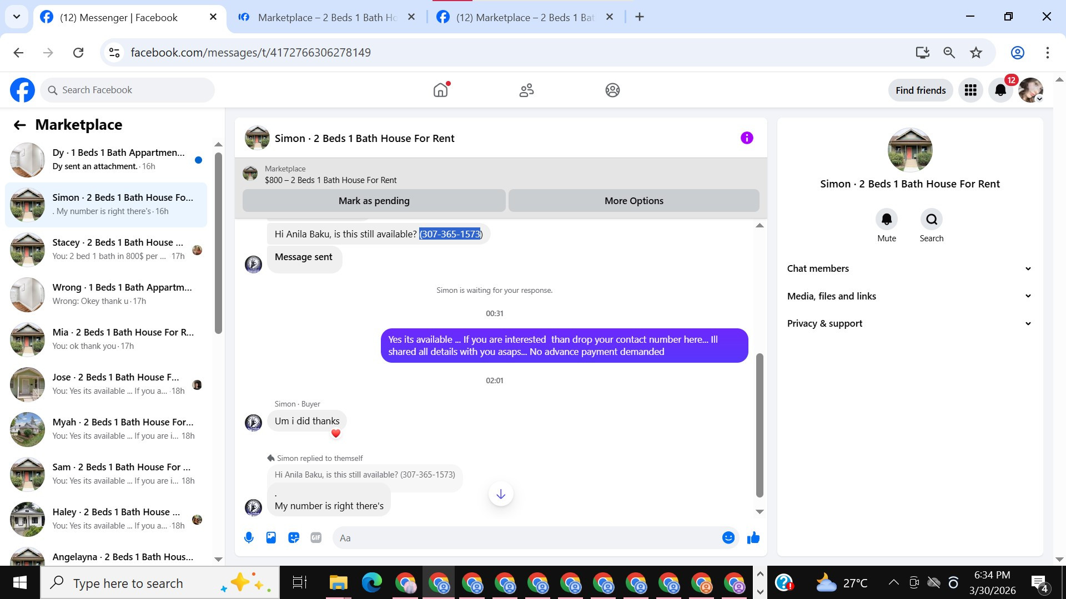Send a thumbs-up like
1066x599 pixels.
753,537
